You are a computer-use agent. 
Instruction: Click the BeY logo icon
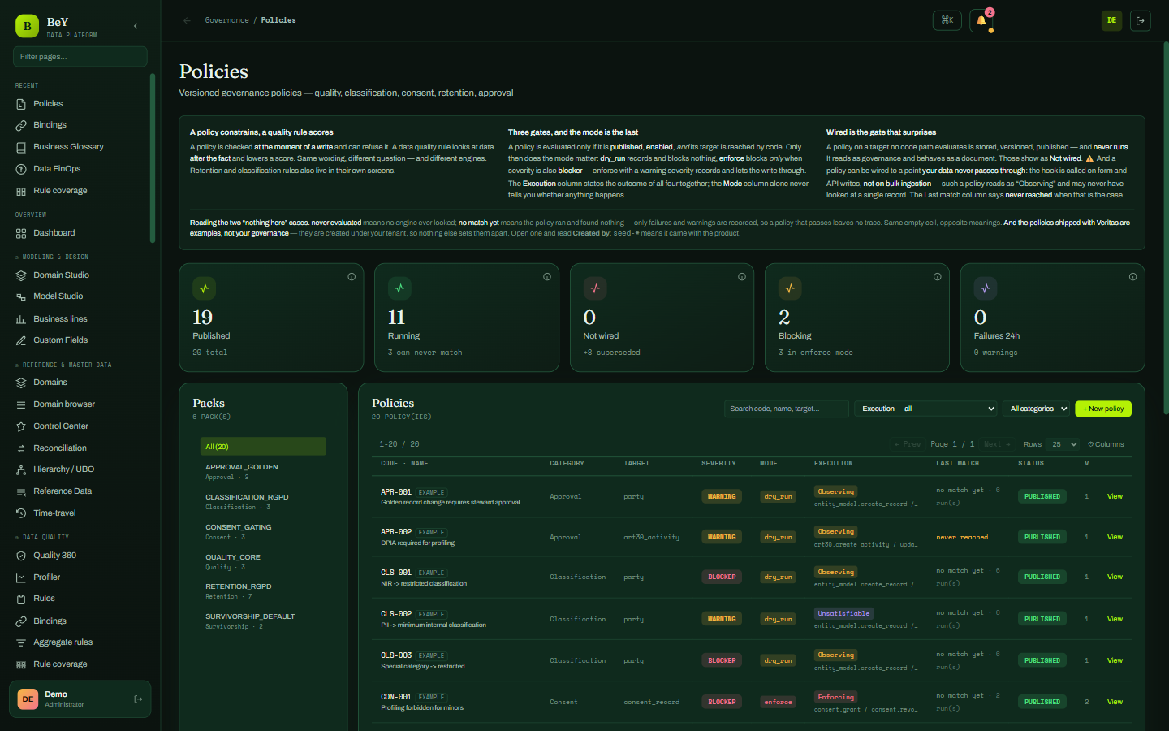(27, 26)
